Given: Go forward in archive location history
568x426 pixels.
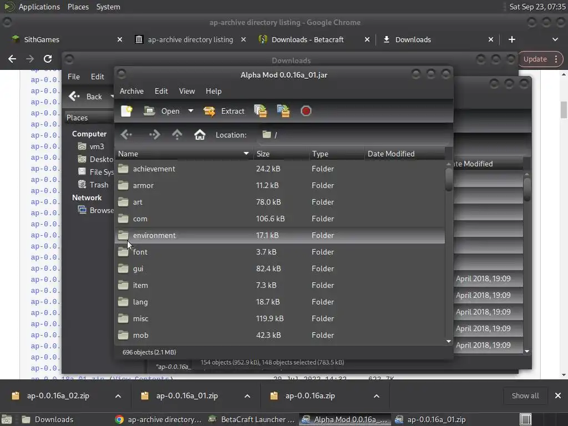Looking at the screenshot, I should pyautogui.click(x=154, y=135).
